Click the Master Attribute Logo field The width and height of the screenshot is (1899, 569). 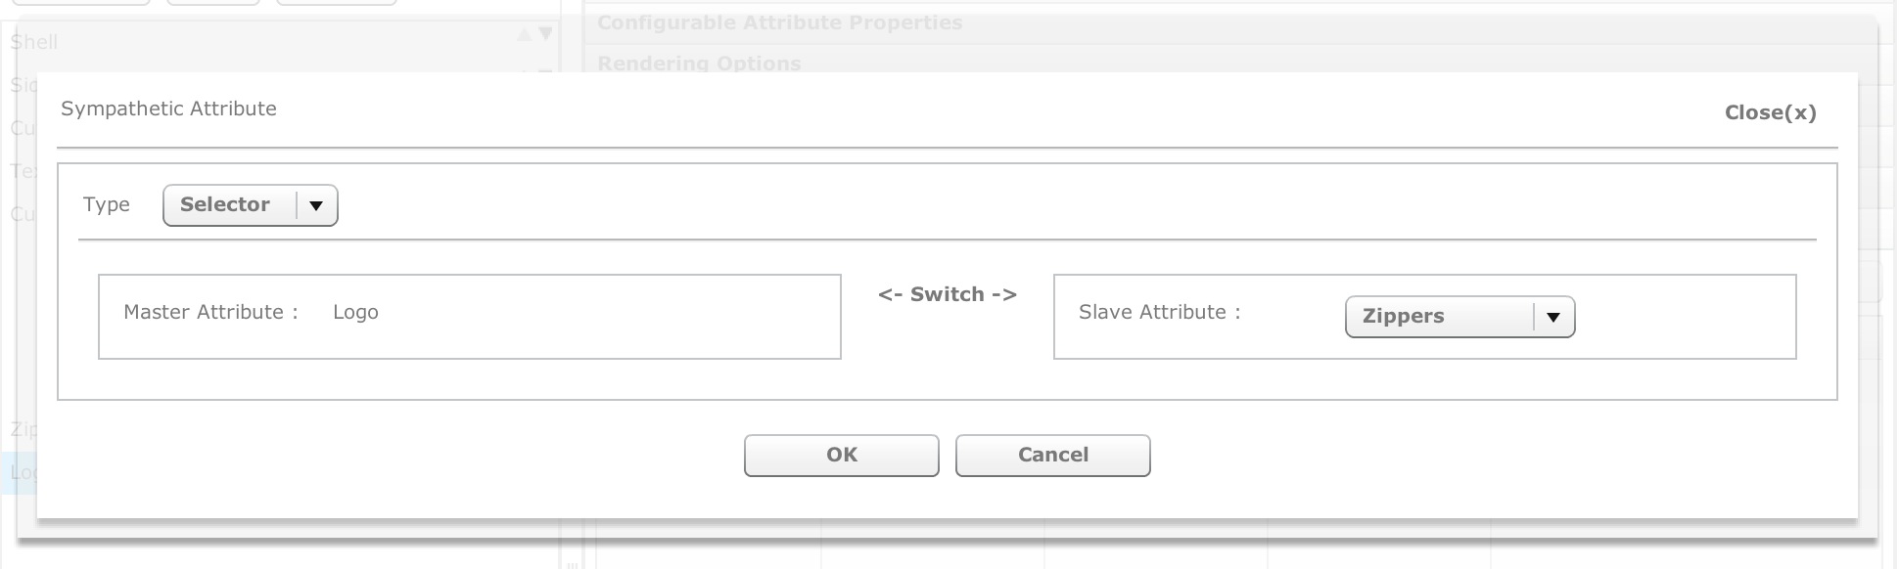click(x=469, y=313)
